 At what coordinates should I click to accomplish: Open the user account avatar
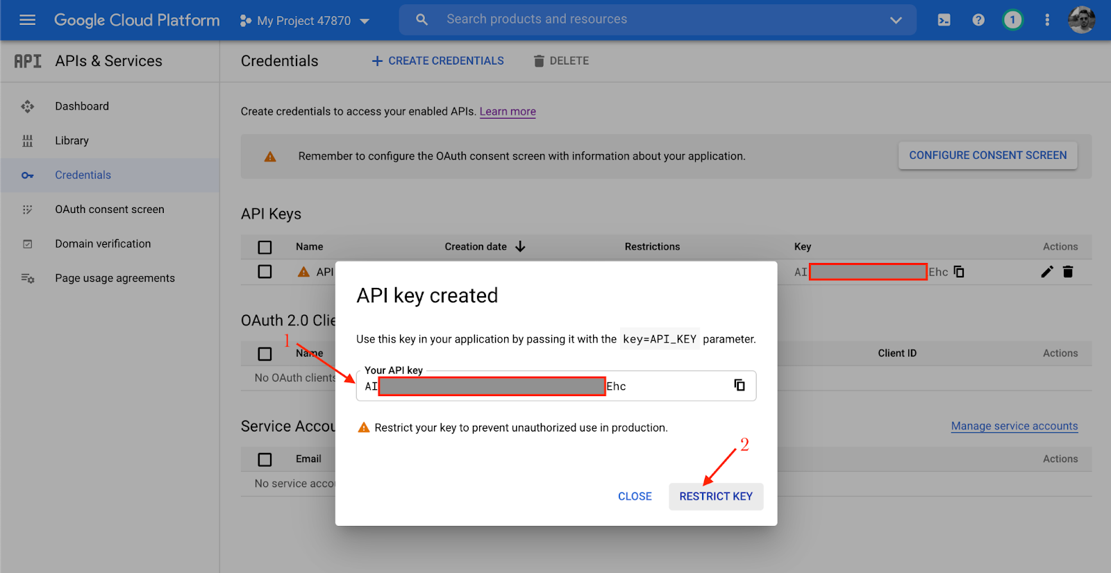(1081, 20)
